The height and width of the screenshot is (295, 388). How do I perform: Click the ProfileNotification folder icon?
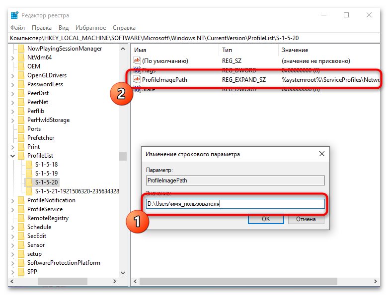21,200
